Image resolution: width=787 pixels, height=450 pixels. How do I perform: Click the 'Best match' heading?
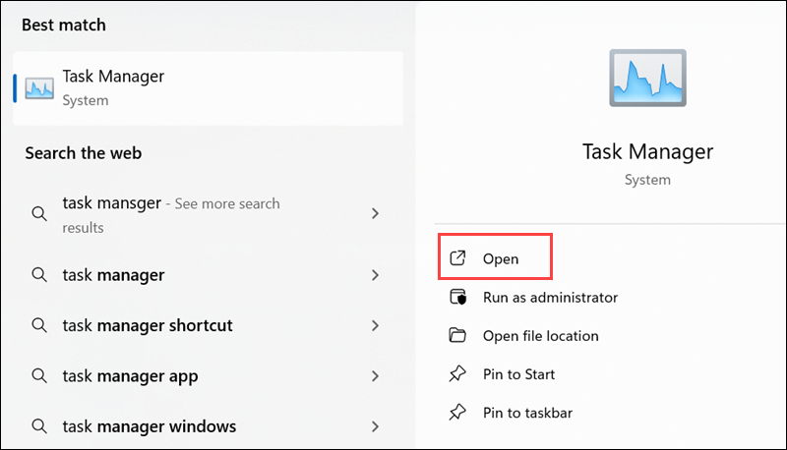tap(64, 25)
